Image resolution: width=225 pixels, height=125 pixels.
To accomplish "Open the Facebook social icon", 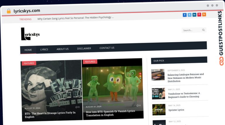I will point(185,15).
